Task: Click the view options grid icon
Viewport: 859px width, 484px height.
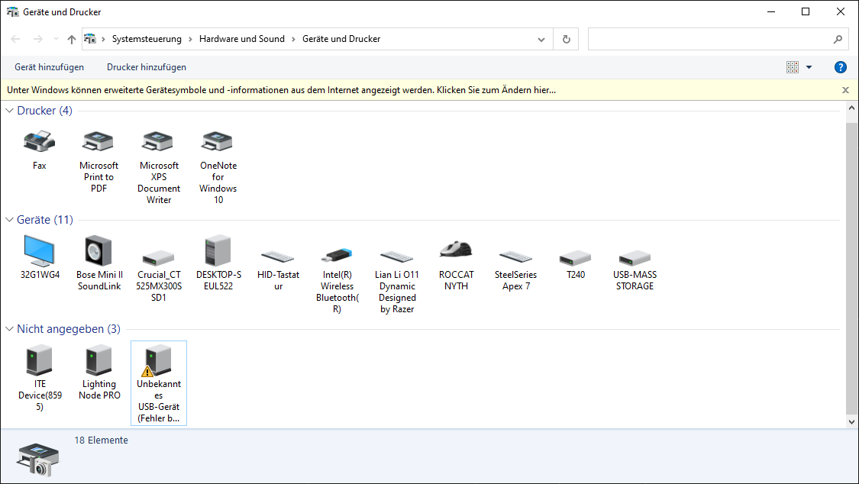Action: [792, 67]
